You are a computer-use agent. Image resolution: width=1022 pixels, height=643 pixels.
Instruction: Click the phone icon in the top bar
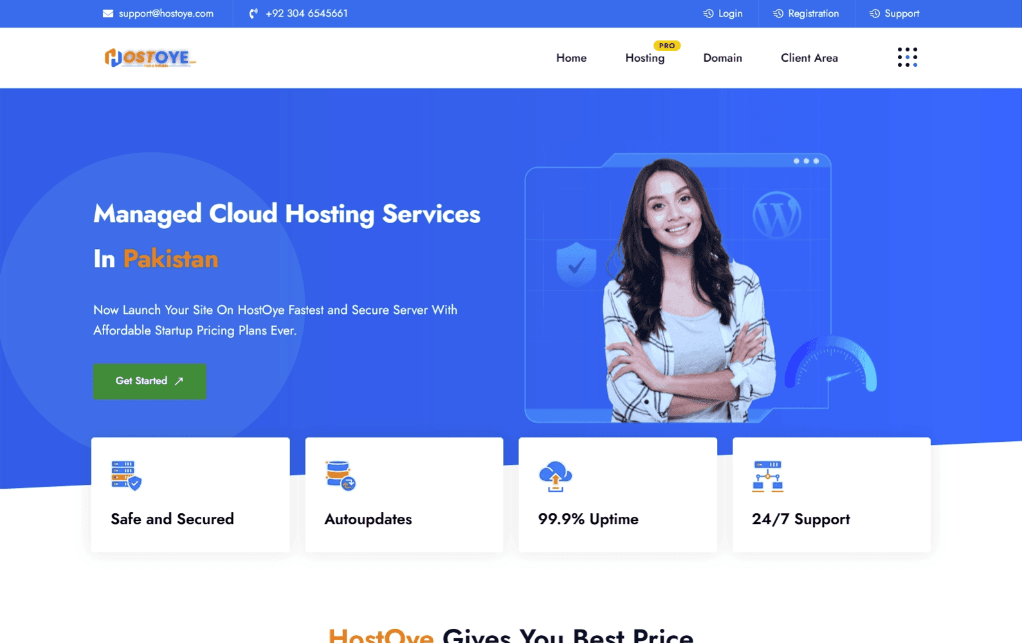253,14
